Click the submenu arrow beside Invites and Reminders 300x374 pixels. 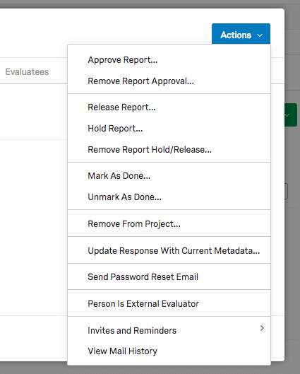coord(262,328)
